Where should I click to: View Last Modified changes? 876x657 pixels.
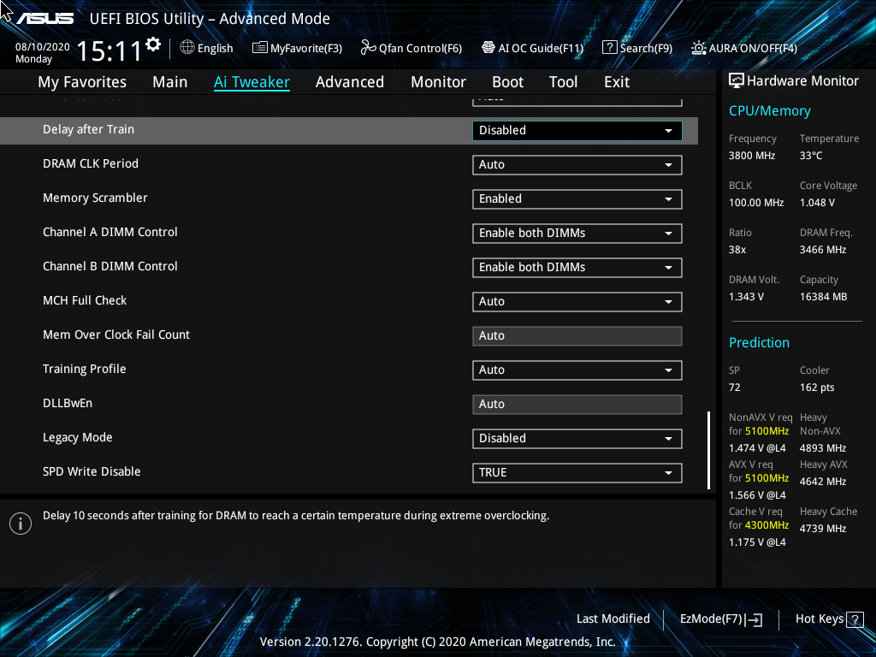(x=613, y=619)
